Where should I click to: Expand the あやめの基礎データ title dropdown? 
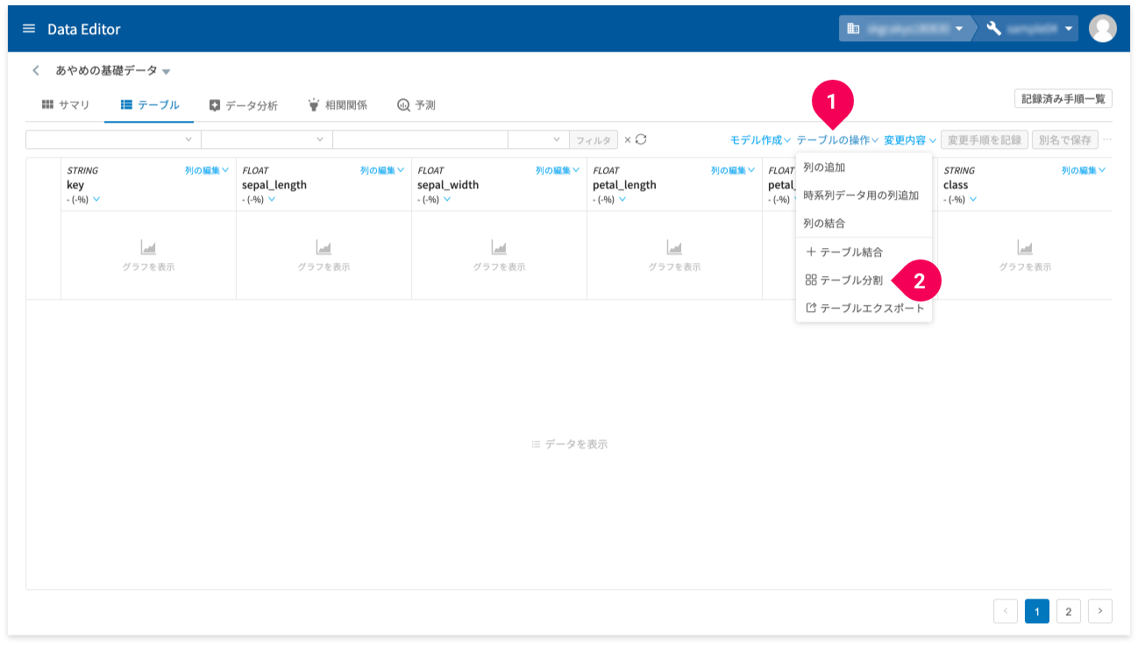(x=167, y=71)
